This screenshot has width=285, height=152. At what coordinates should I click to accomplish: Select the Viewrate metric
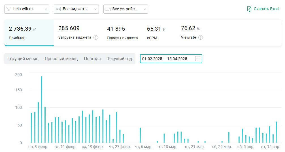[x=188, y=37]
